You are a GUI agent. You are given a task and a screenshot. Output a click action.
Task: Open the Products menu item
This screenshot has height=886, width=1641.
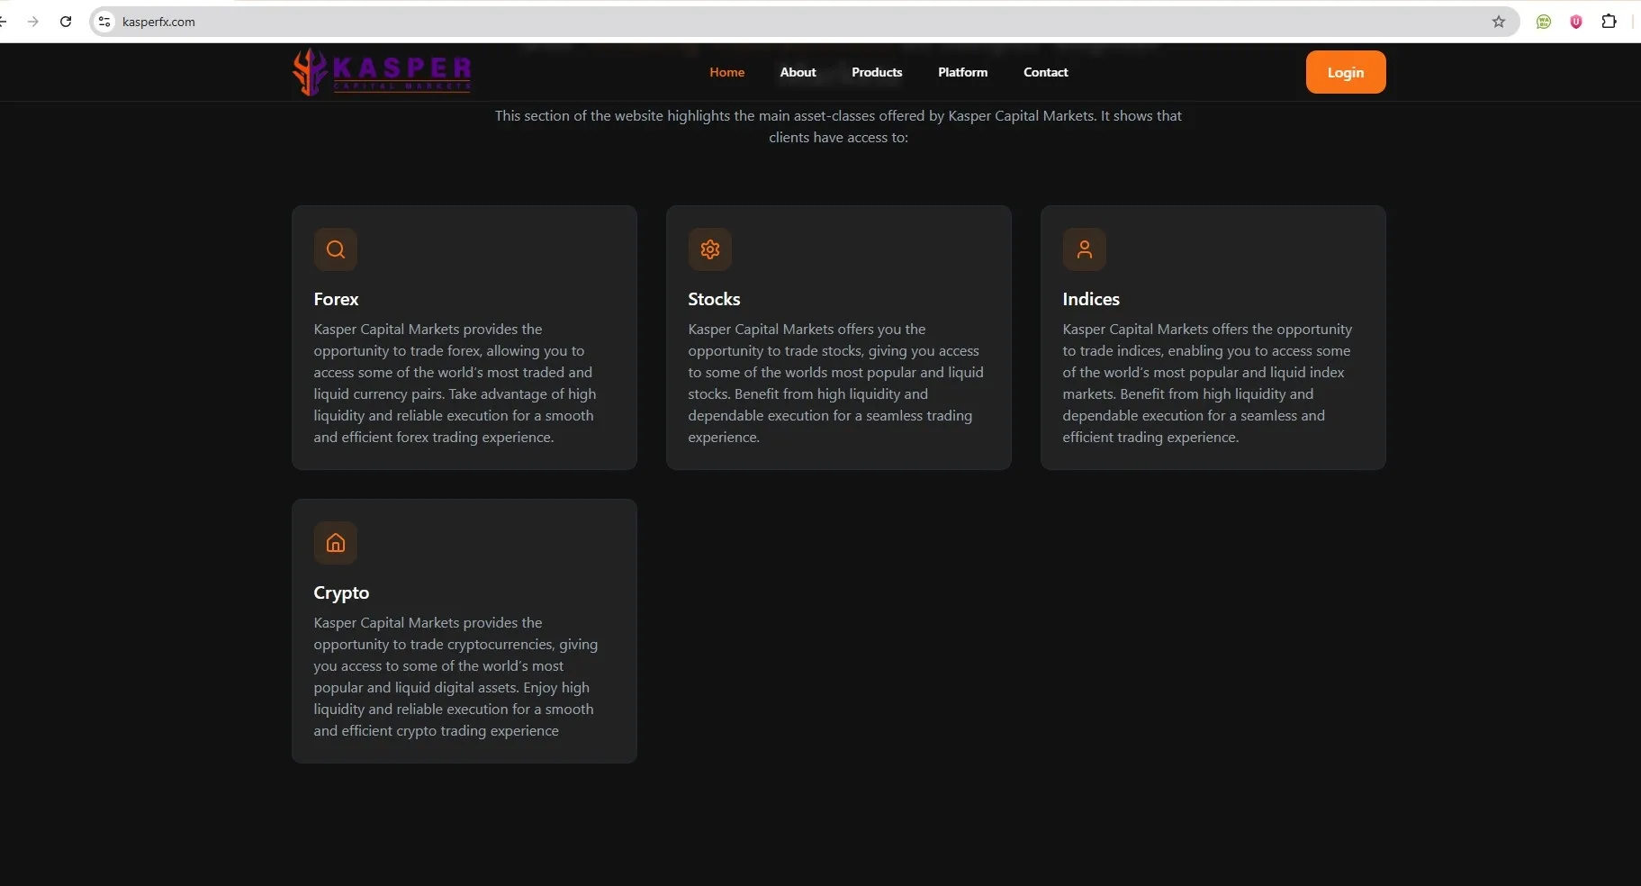point(877,72)
